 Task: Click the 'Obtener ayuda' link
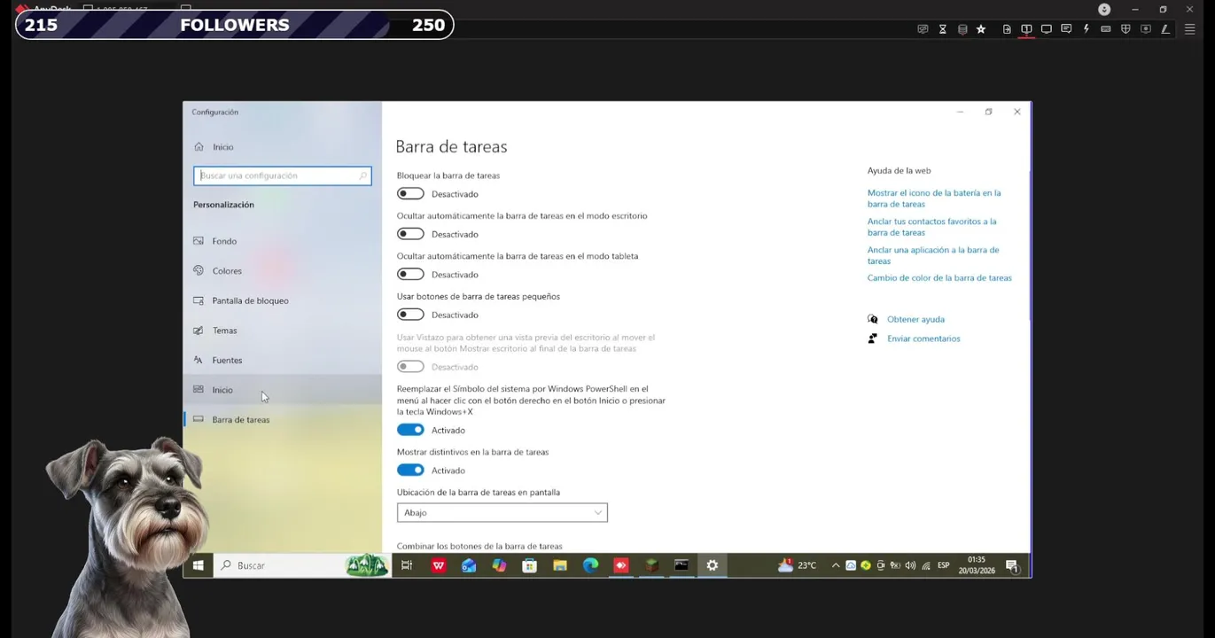[x=915, y=319]
